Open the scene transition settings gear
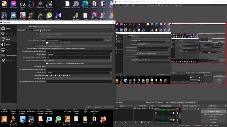Image resolution: width=227 pixels, height=127 pixels. 199,109
